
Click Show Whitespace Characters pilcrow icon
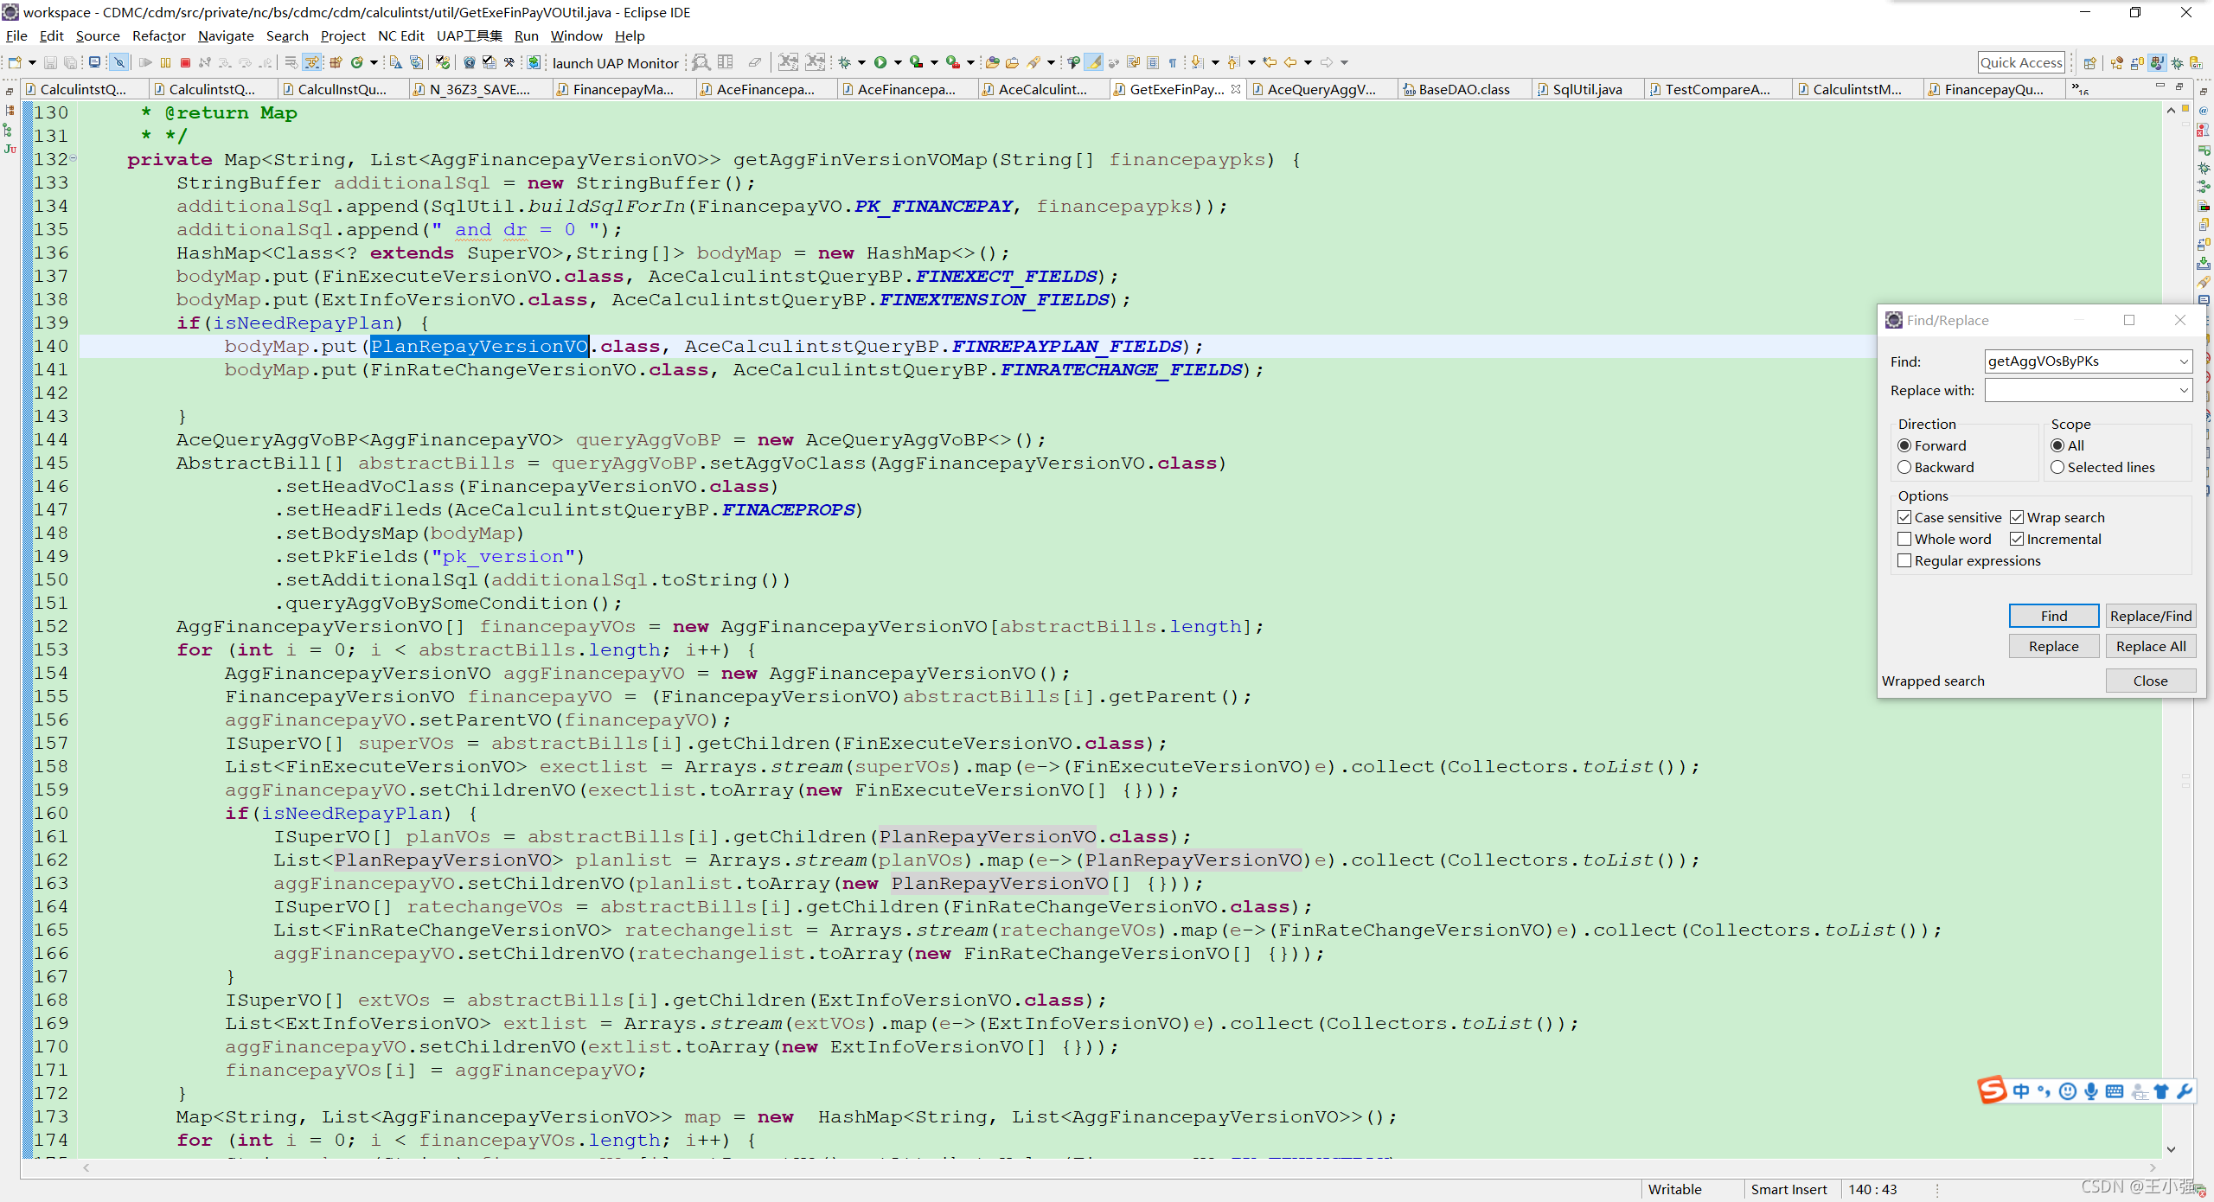pos(1173,62)
